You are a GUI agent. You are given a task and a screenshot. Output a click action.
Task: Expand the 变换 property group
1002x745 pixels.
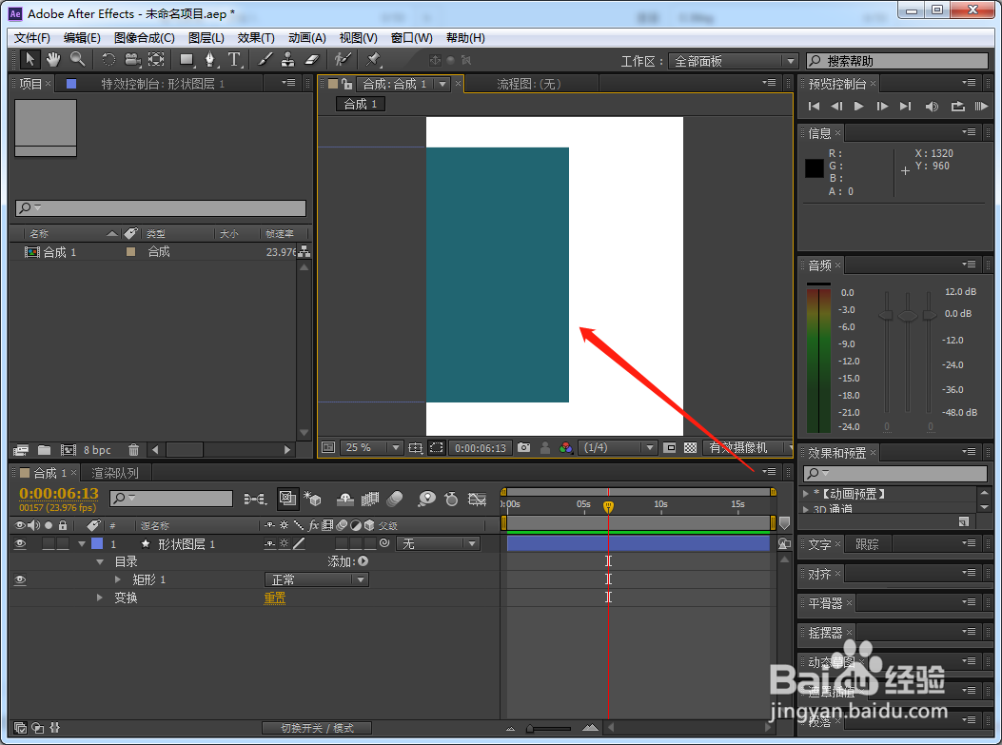point(100,598)
